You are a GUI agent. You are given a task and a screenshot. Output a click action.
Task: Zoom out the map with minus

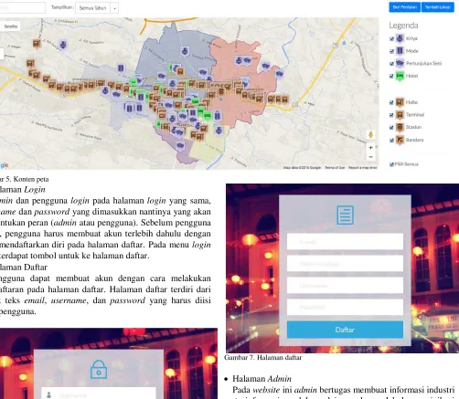click(x=370, y=157)
